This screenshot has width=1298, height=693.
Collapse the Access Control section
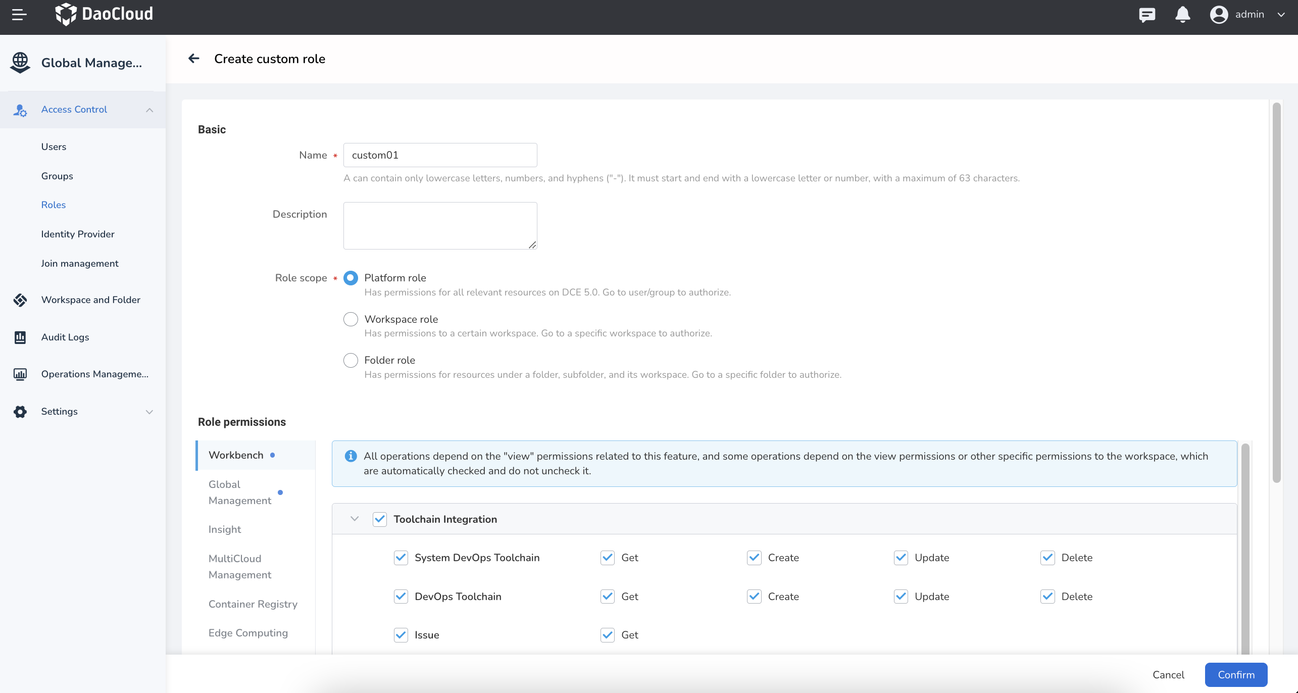(x=149, y=110)
